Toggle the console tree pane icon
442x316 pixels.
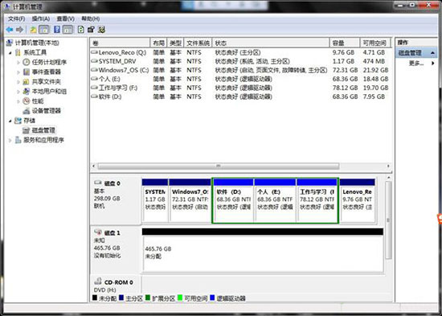(43, 29)
